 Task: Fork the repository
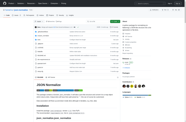point(165,10)
